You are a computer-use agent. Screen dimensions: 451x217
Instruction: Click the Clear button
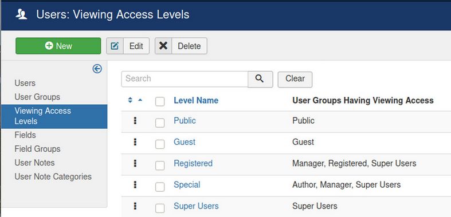tap(295, 80)
